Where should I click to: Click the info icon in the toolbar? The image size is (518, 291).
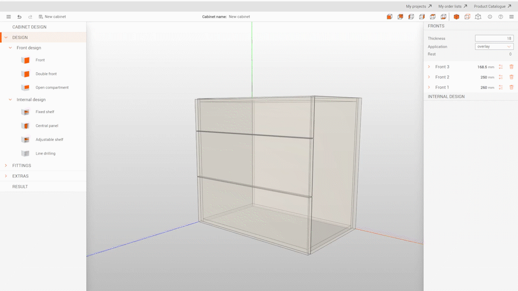pos(490,17)
